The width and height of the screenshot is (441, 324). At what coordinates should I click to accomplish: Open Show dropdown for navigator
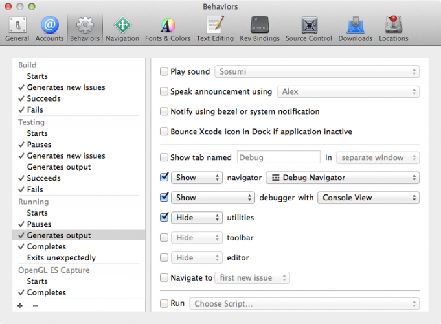click(x=197, y=178)
